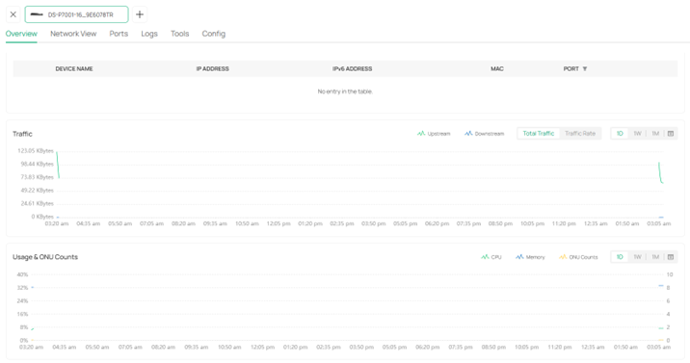The height and width of the screenshot is (363, 690).
Task: Open the Ports tab
Action: tap(119, 34)
